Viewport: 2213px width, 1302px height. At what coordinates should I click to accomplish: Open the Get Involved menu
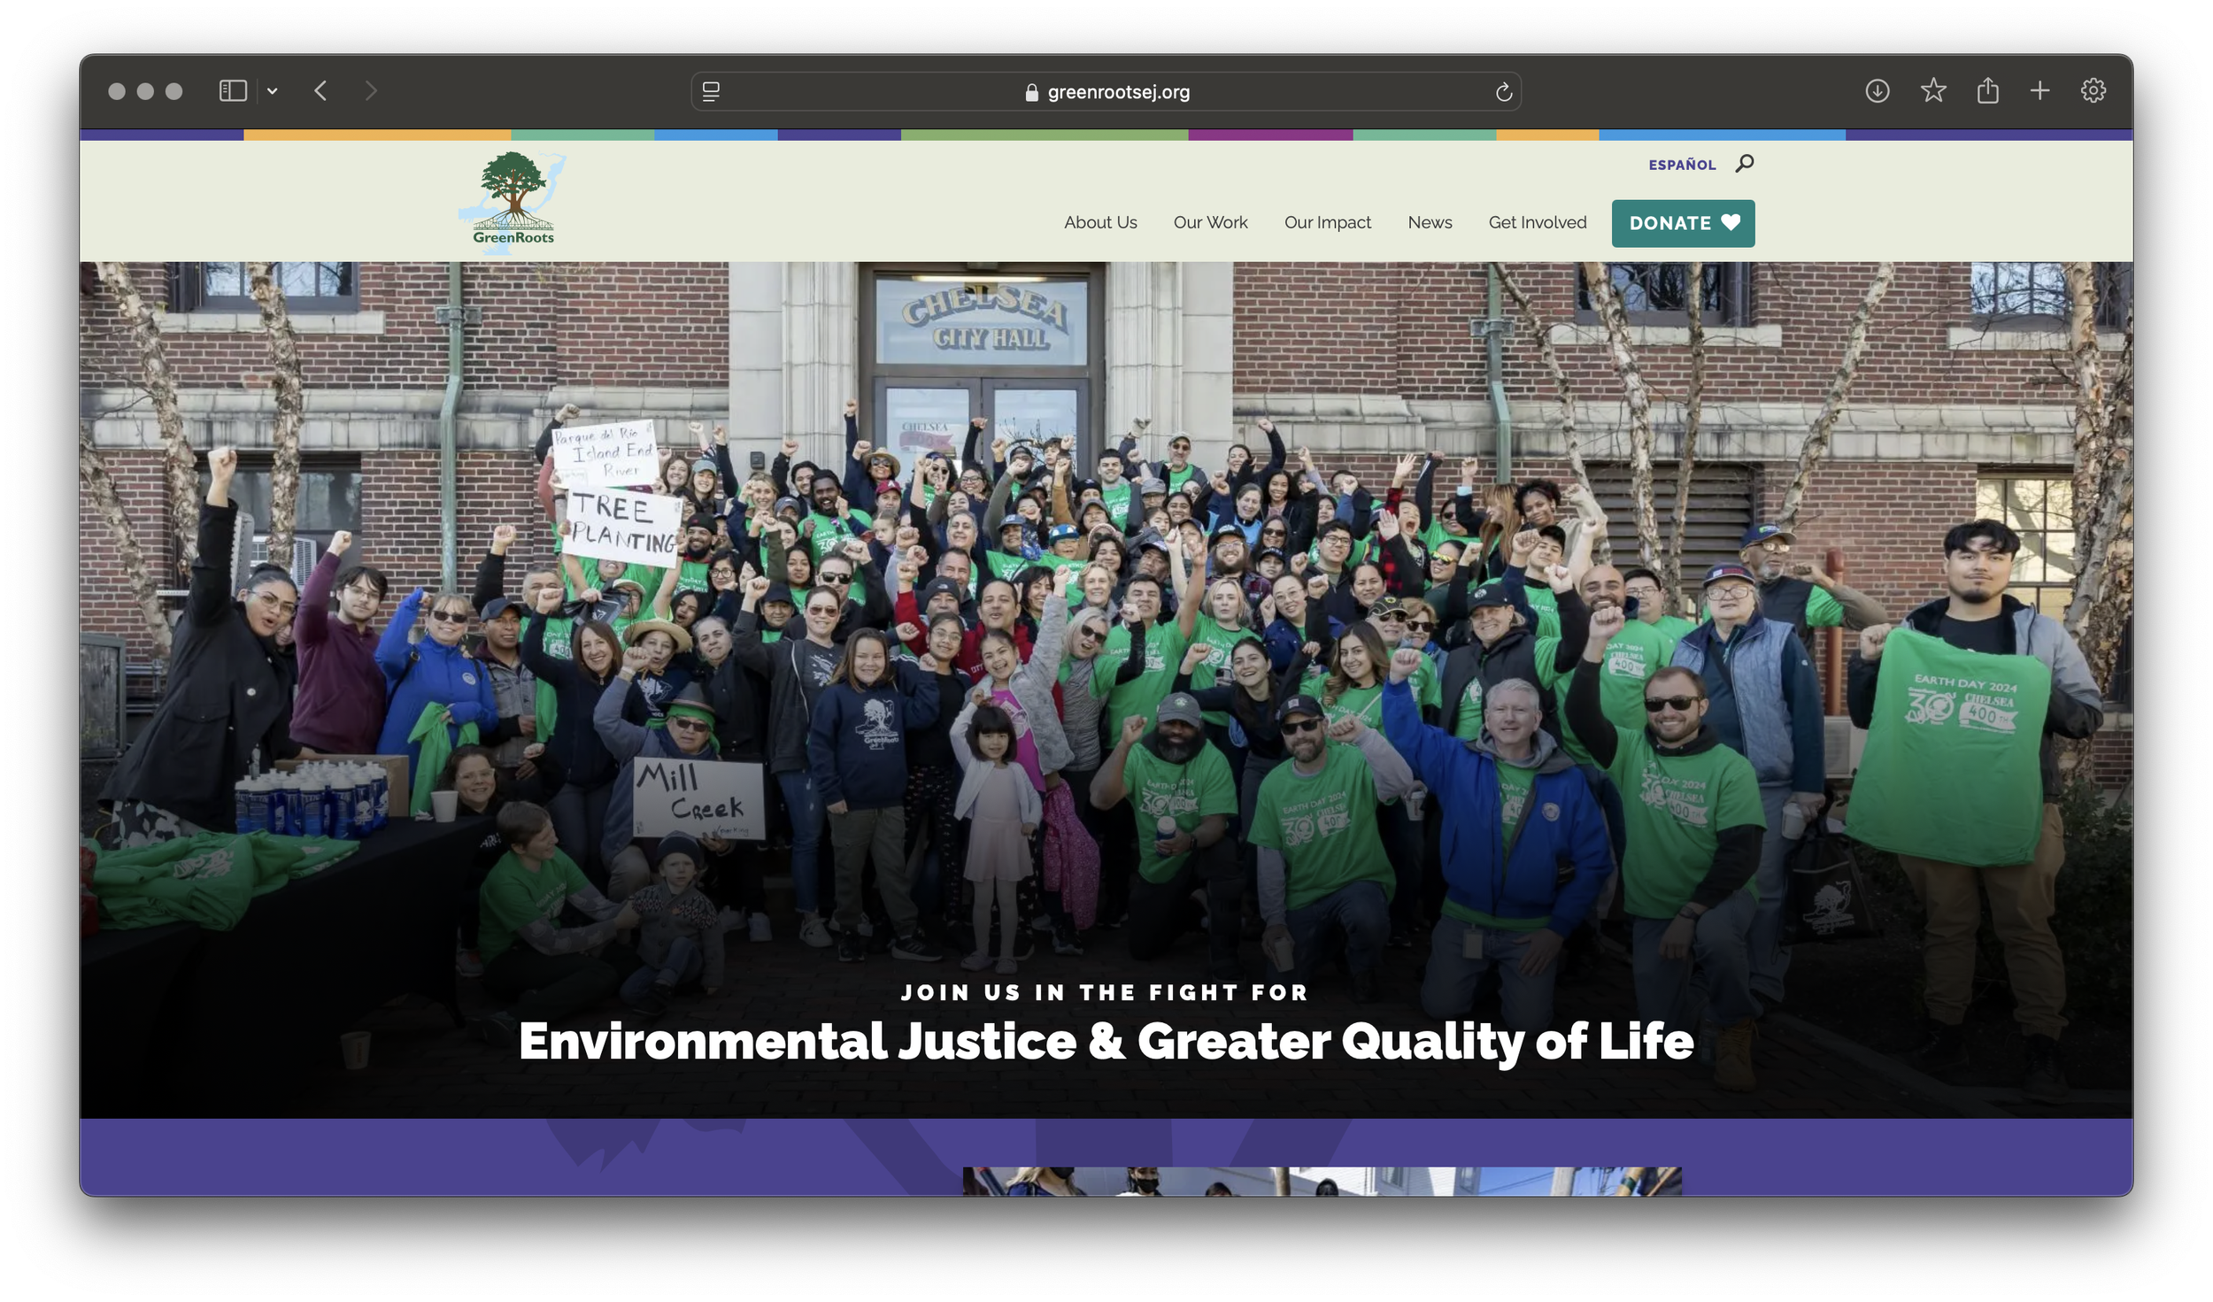pos(1537,223)
